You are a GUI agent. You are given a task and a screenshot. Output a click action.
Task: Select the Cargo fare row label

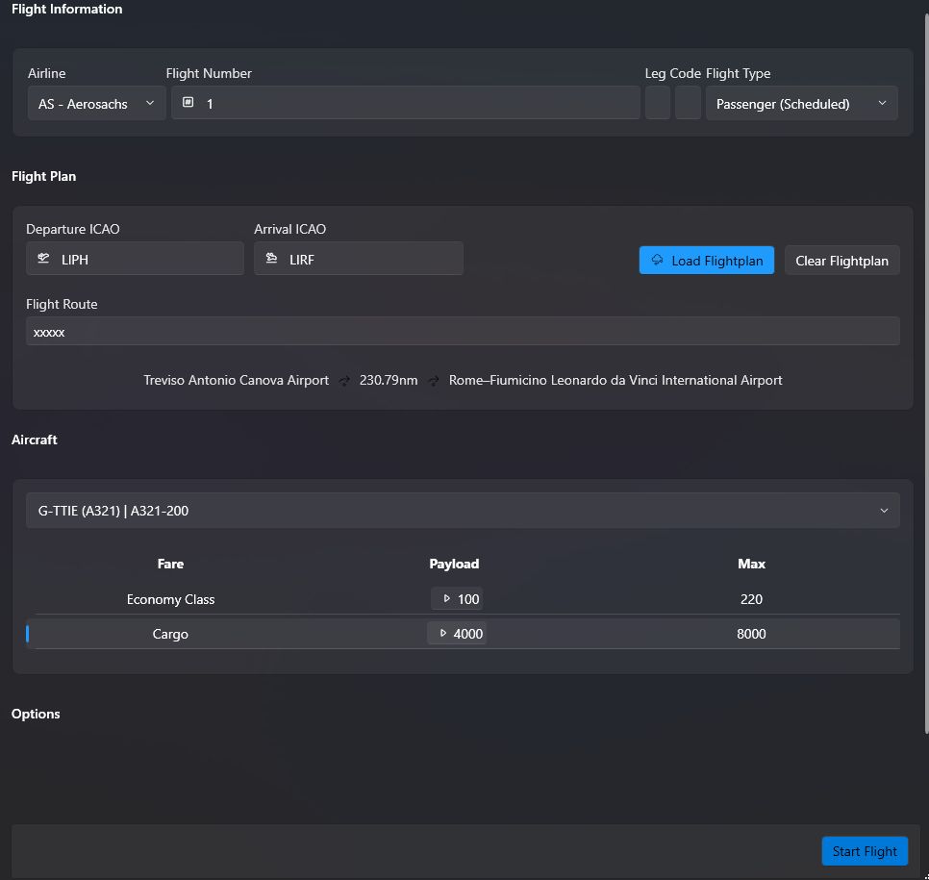[170, 635]
